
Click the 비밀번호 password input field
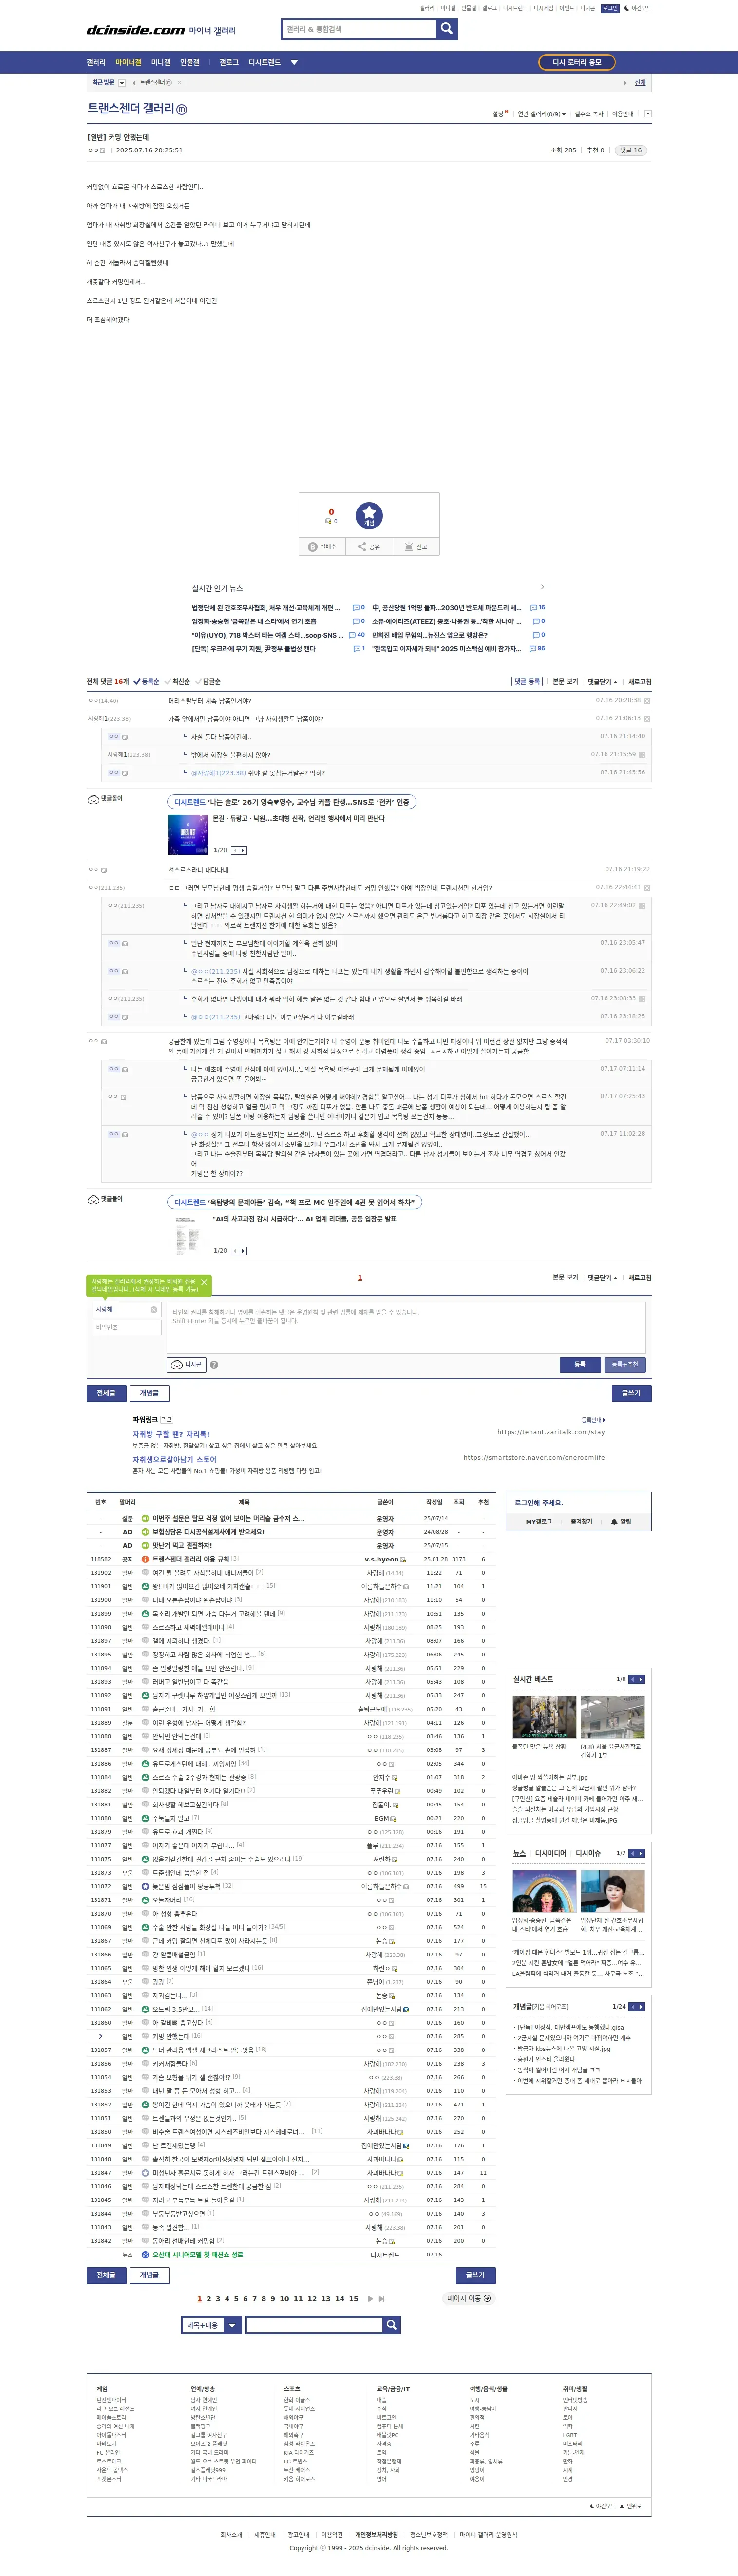[x=126, y=1327]
